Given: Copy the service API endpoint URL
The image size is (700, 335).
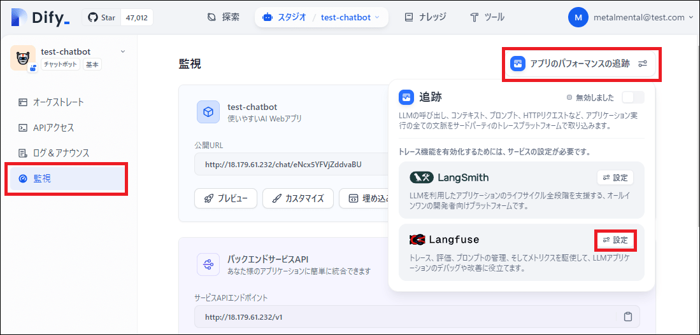Looking at the screenshot, I should point(627,317).
